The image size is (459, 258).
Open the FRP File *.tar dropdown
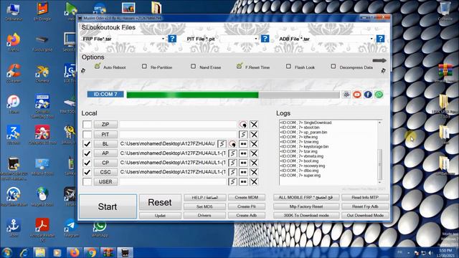[163, 39]
